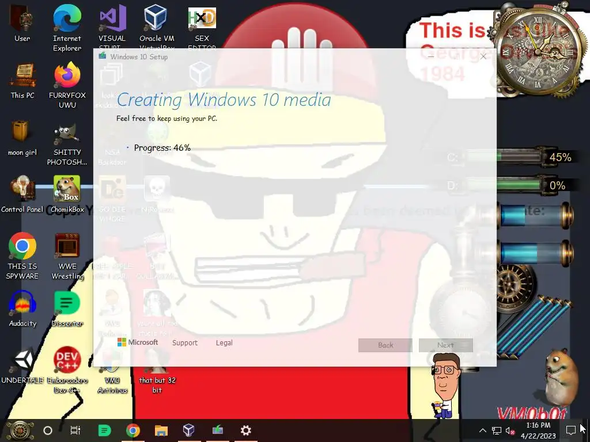Open the clock showing 1:16 PM
The image size is (590, 442).
click(538, 430)
